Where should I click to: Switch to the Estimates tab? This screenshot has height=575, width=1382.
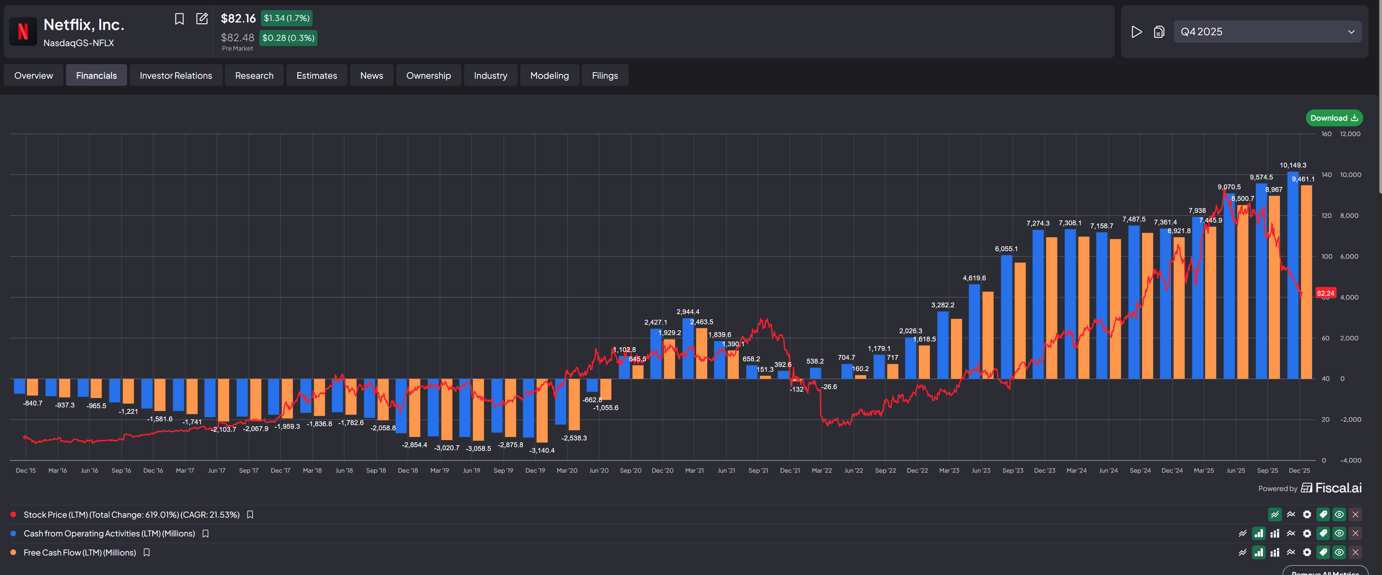pos(316,76)
